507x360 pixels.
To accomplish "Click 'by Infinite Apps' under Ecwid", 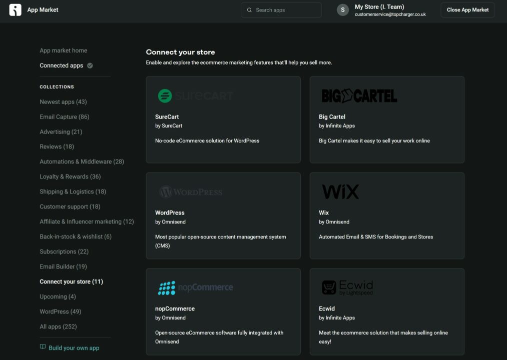I will [337, 317].
